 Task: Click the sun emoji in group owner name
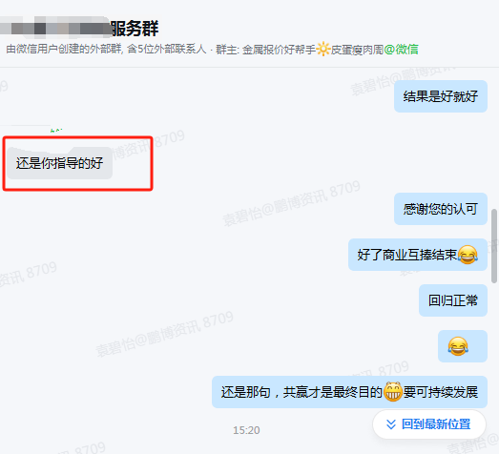click(322, 50)
